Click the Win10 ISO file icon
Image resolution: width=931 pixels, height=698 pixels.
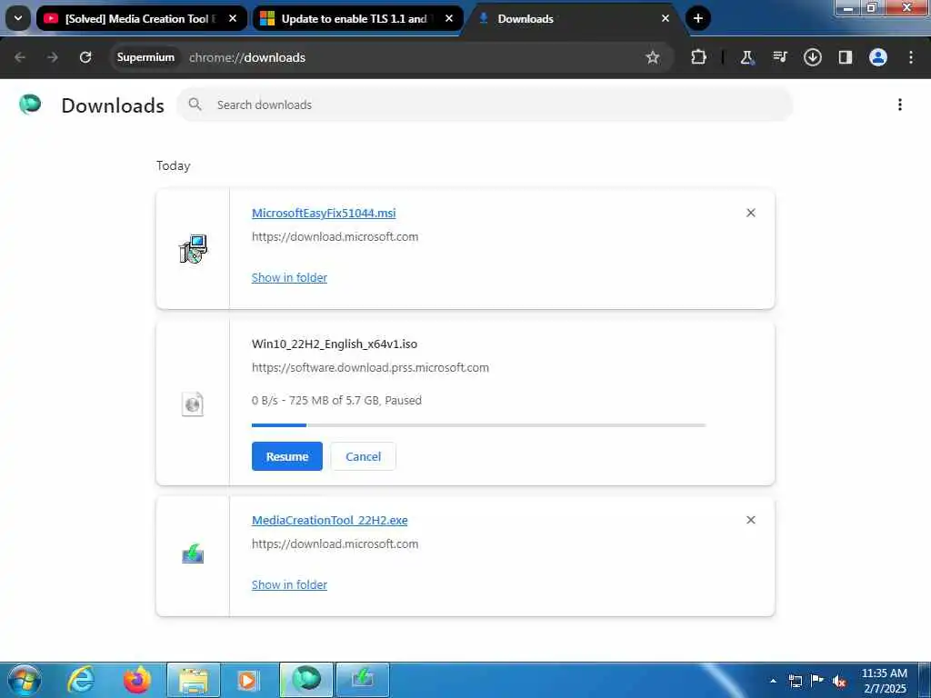193,404
